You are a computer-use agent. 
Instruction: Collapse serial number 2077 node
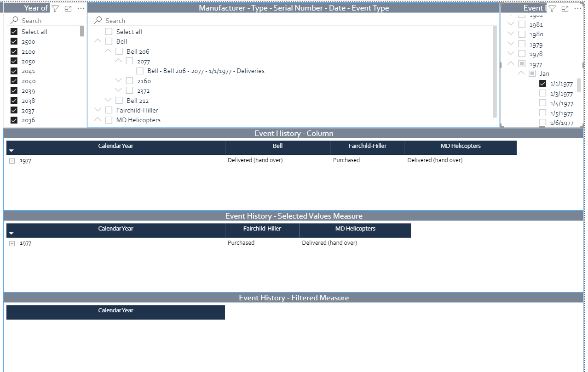(x=118, y=61)
